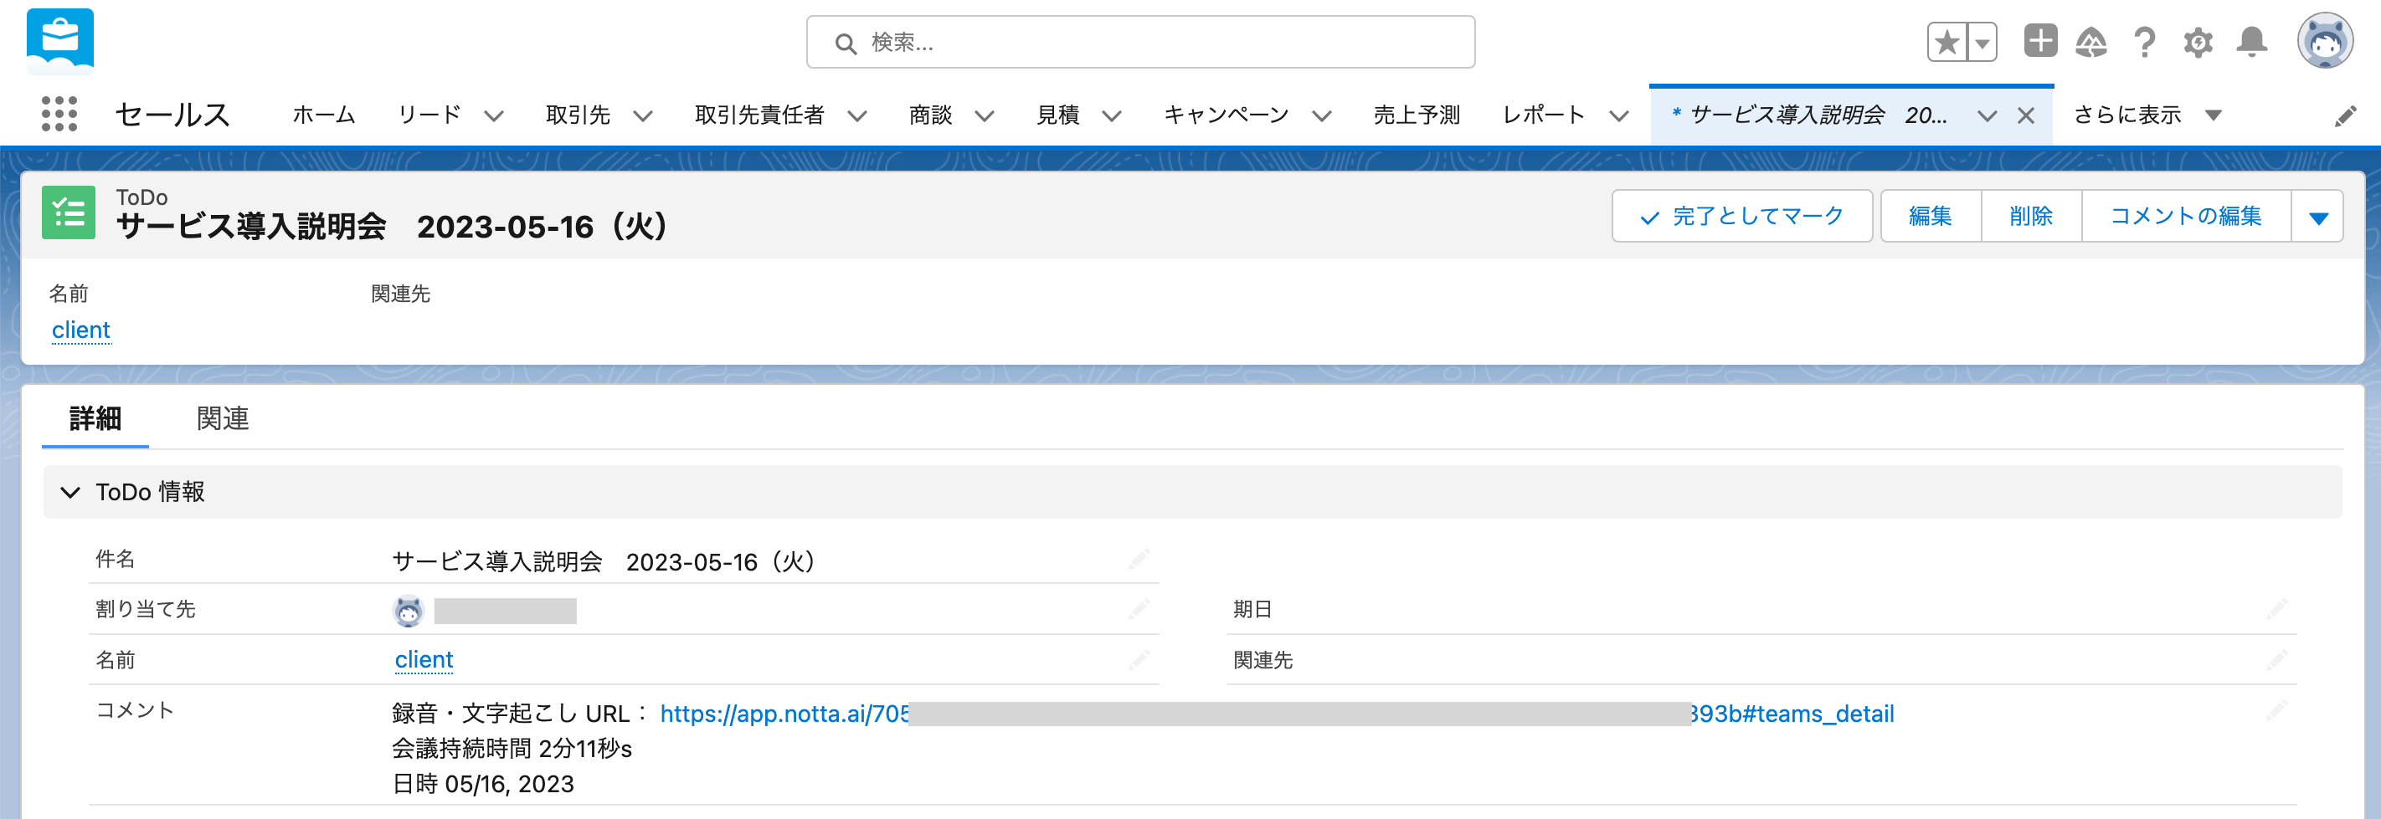Open the Trailhead guidance icon
This screenshot has width=2381, height=819.
[2090, 42]
